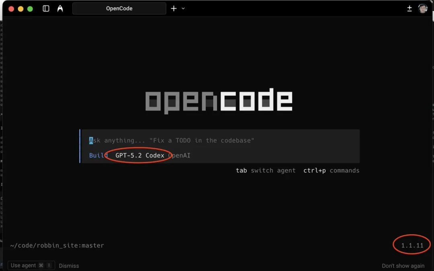The image size is (434, 271).
Task: Click the update download icon near the top right
Action: click(409, 8)
